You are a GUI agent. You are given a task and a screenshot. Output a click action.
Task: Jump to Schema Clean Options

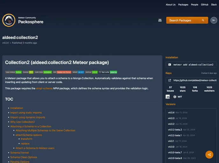tap(24, 157)
